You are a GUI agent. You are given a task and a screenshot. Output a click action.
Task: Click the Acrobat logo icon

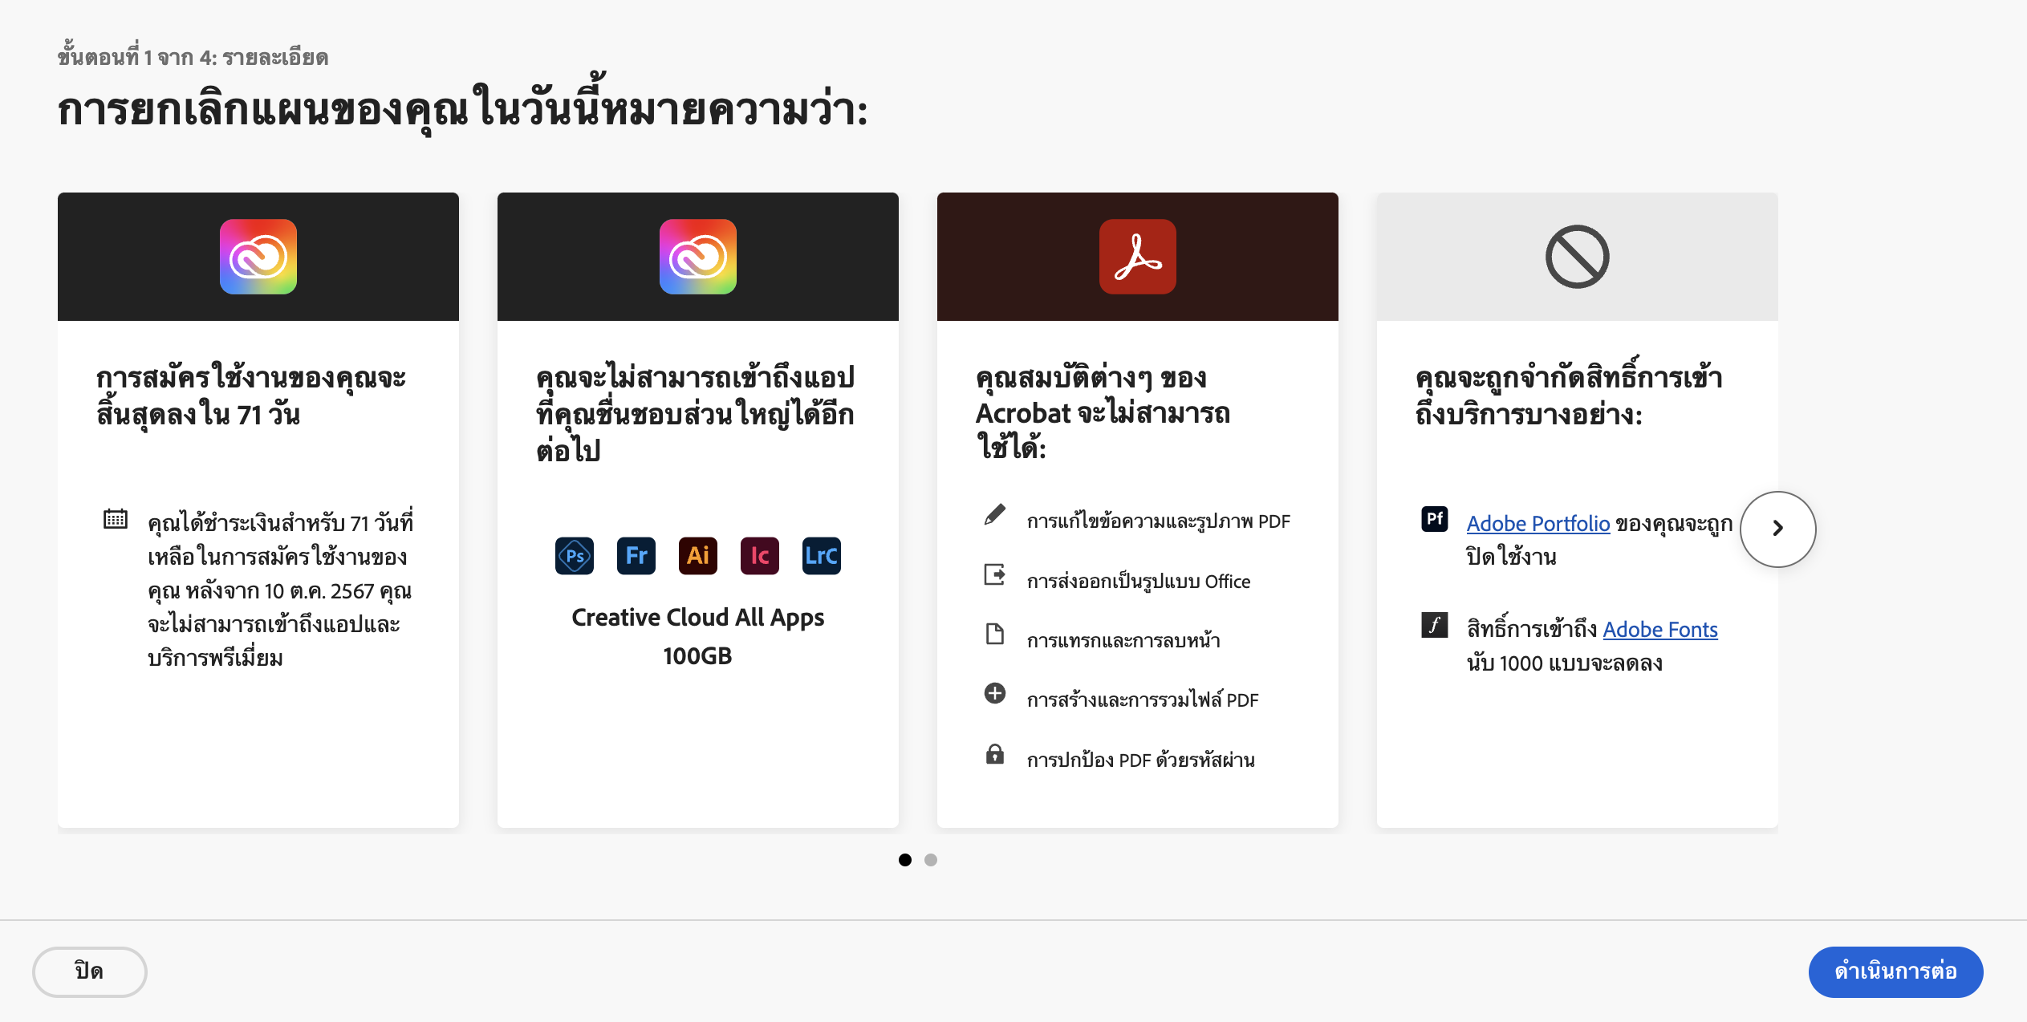pos(1138,257)
